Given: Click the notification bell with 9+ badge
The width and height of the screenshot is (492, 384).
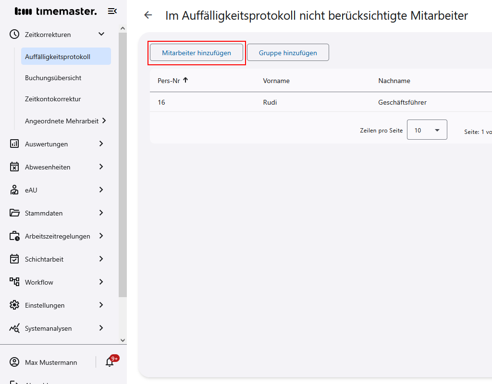Looking at the screenshot, I should [x=110, y=362].
